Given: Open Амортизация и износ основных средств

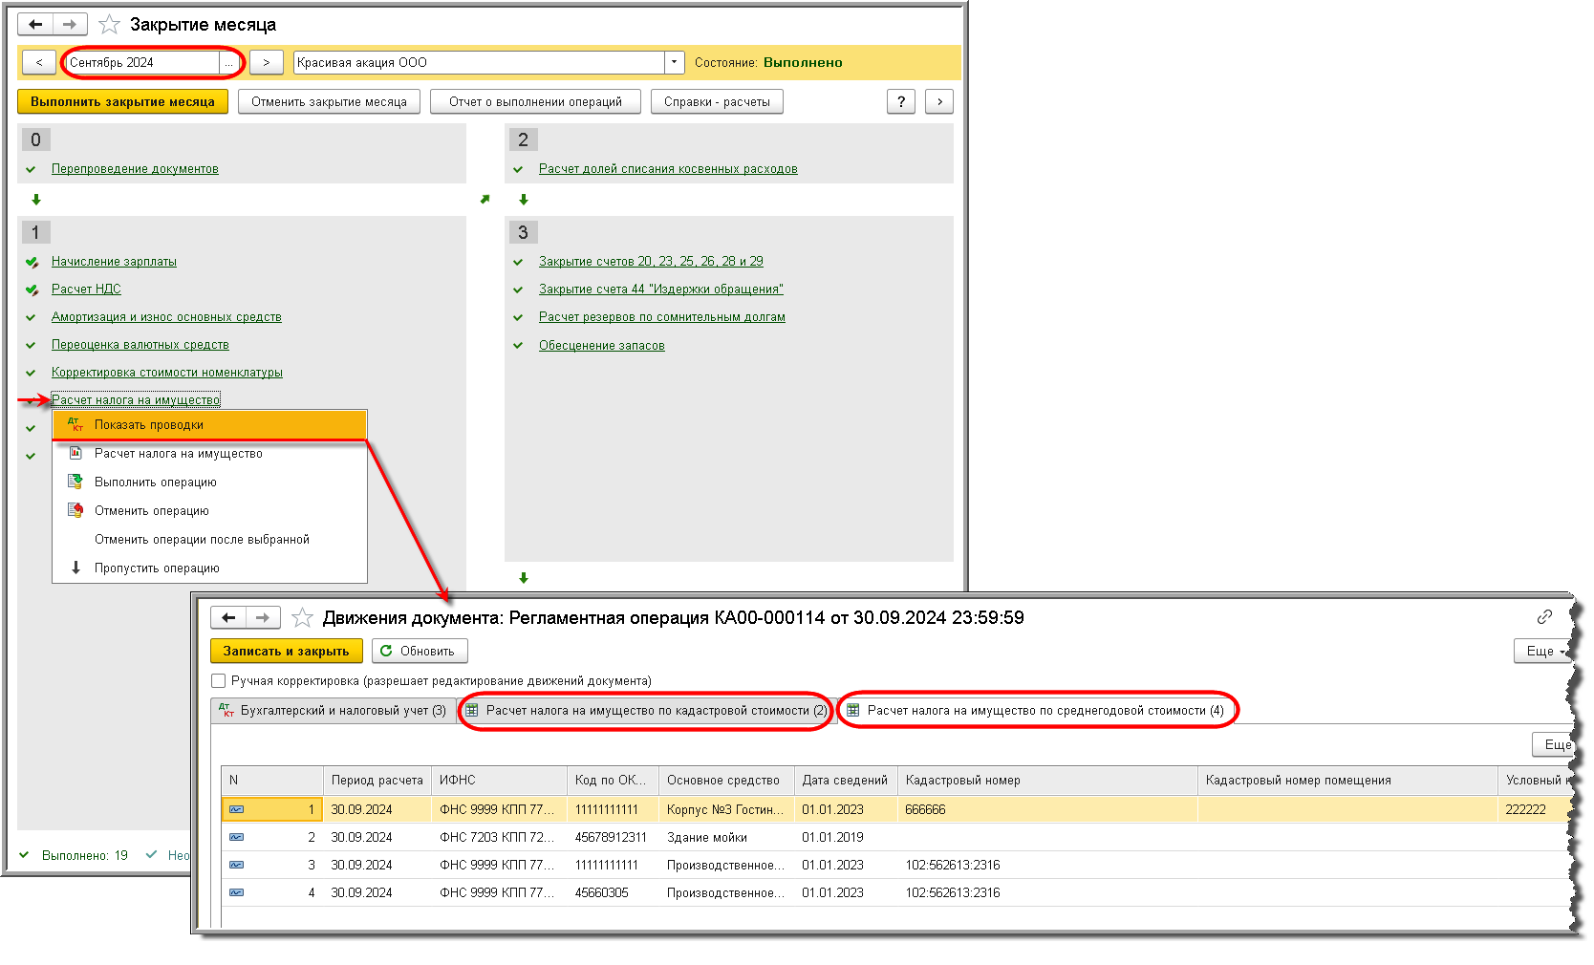Looking at the screenshot, I should point(166,317).
